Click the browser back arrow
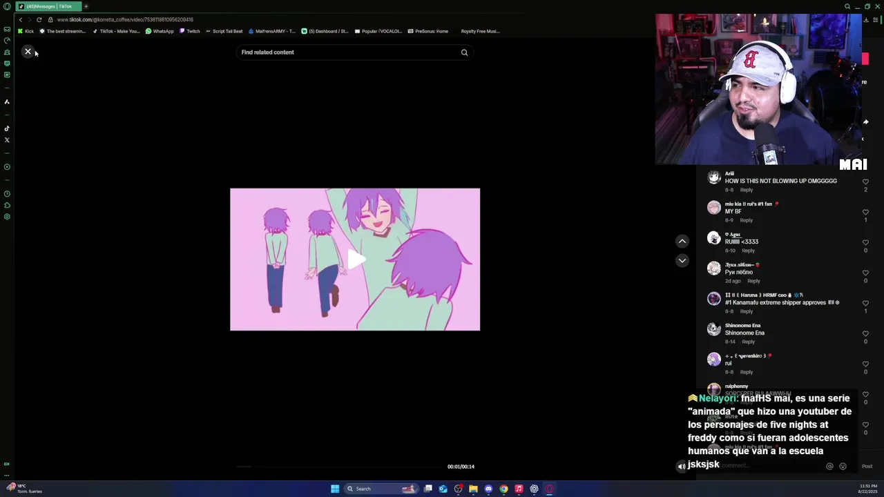The height and width of the screenshot is (497, 884). (x=21, y=20)
